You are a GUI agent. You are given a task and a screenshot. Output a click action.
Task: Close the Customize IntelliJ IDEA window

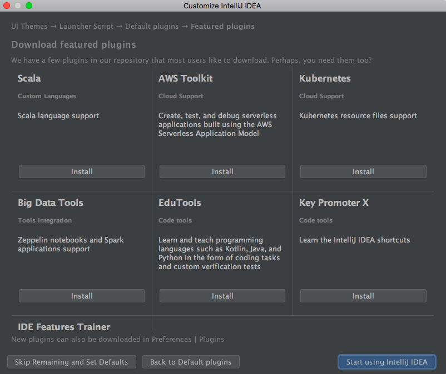(7, 6)
